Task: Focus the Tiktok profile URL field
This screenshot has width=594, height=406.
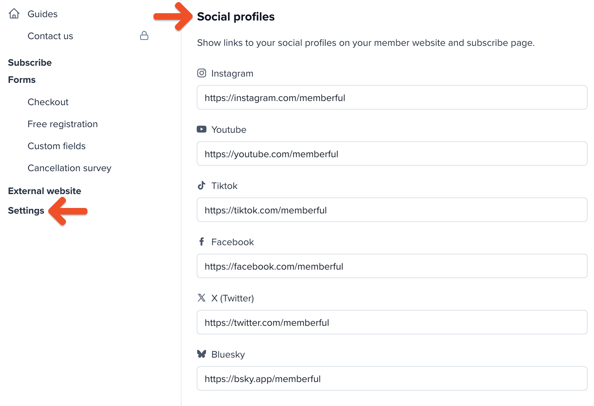Action: click(392, 210)
